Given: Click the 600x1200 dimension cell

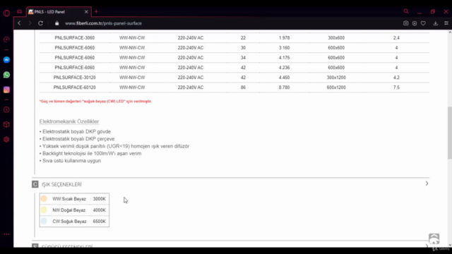Looking at the screenshot, I should click(x=336, y=87).
